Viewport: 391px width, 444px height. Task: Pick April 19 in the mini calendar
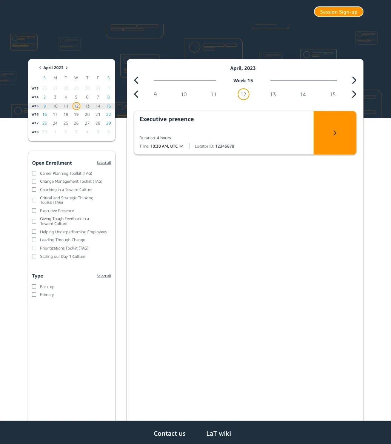pos(76,115)
